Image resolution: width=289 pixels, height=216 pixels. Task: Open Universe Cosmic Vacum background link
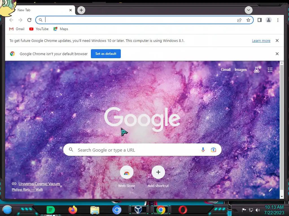[x=39, y=184]
